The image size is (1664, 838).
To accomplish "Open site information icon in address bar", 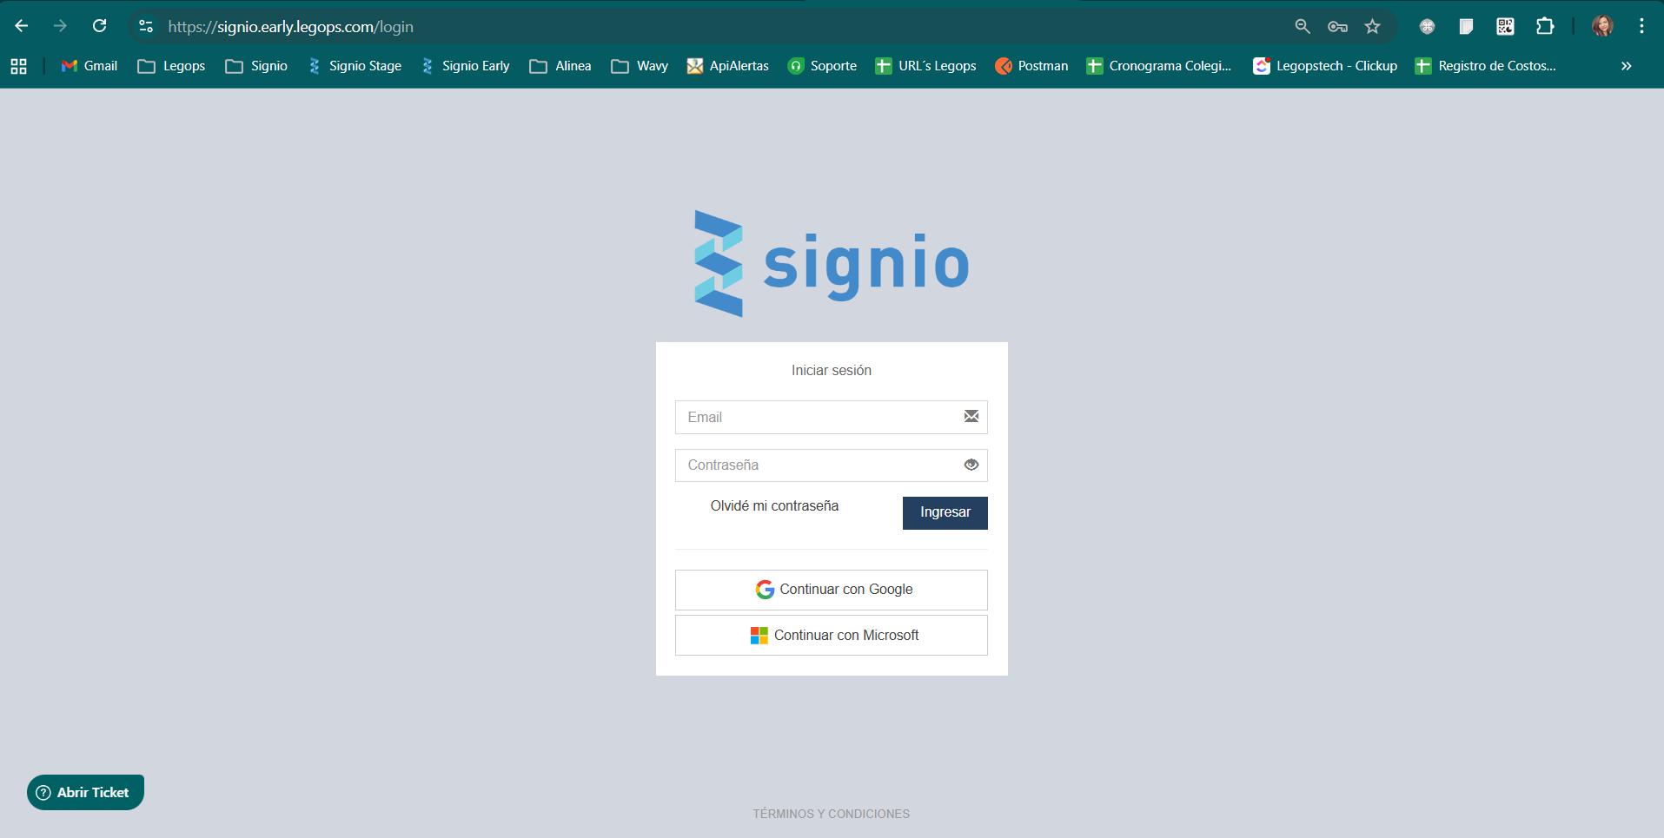I will click(x=146, y=27).
